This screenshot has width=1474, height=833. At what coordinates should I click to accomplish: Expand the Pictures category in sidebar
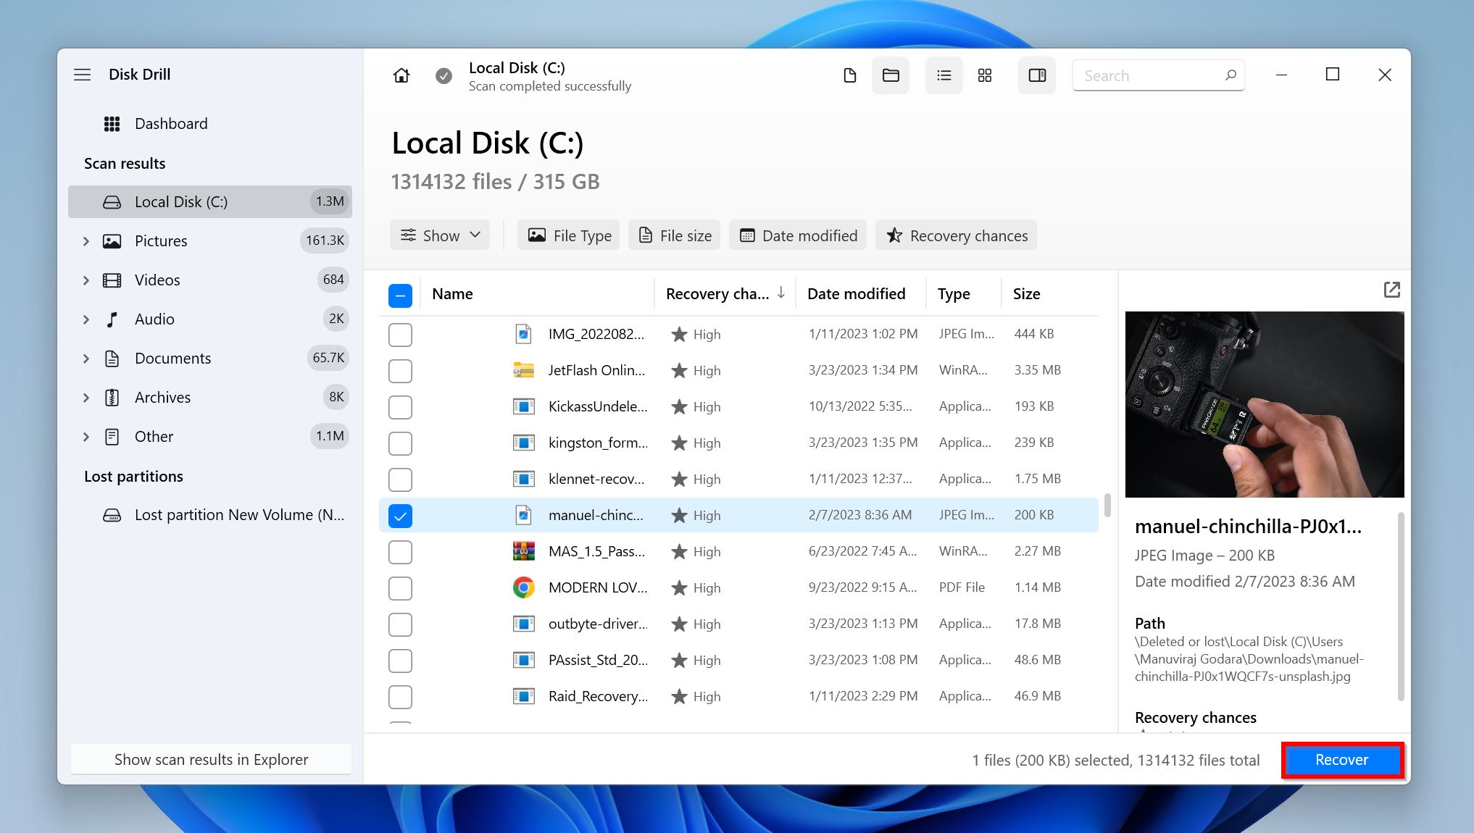[87, 241]
